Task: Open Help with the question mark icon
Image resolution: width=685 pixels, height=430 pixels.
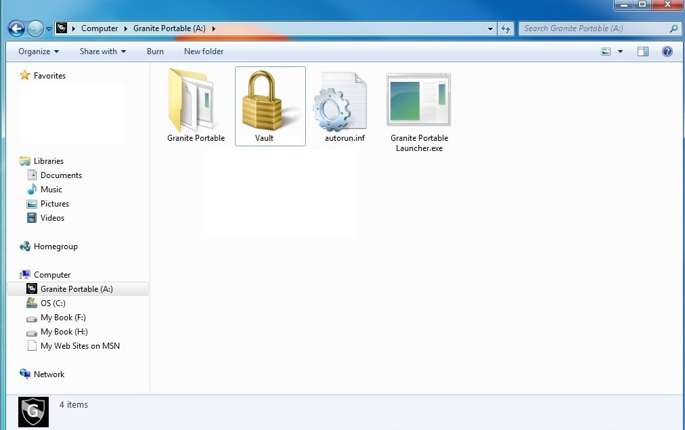Action: tap(667, 51)
